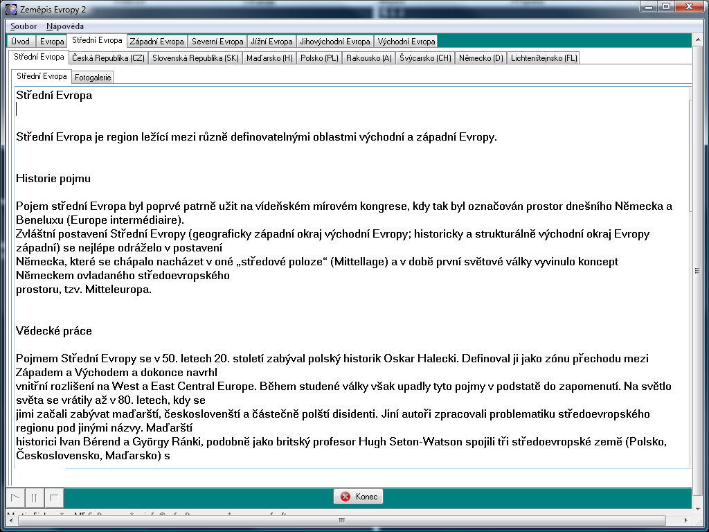Open the Slovenská Republika (SK) tab

pyautogui.click(x=195, y=58)
